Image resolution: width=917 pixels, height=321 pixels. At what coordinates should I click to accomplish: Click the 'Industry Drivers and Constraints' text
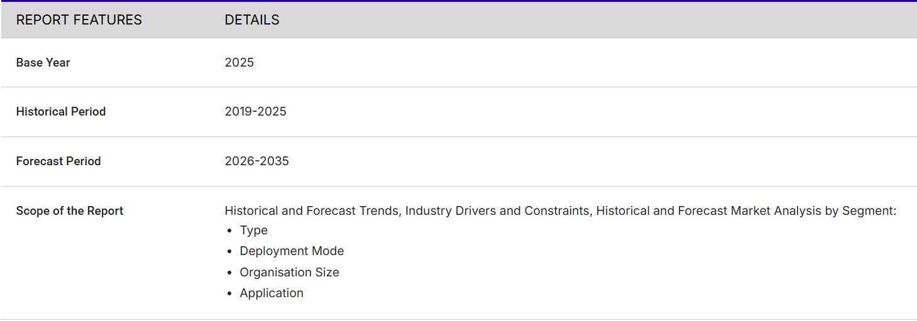pos(497,211)
